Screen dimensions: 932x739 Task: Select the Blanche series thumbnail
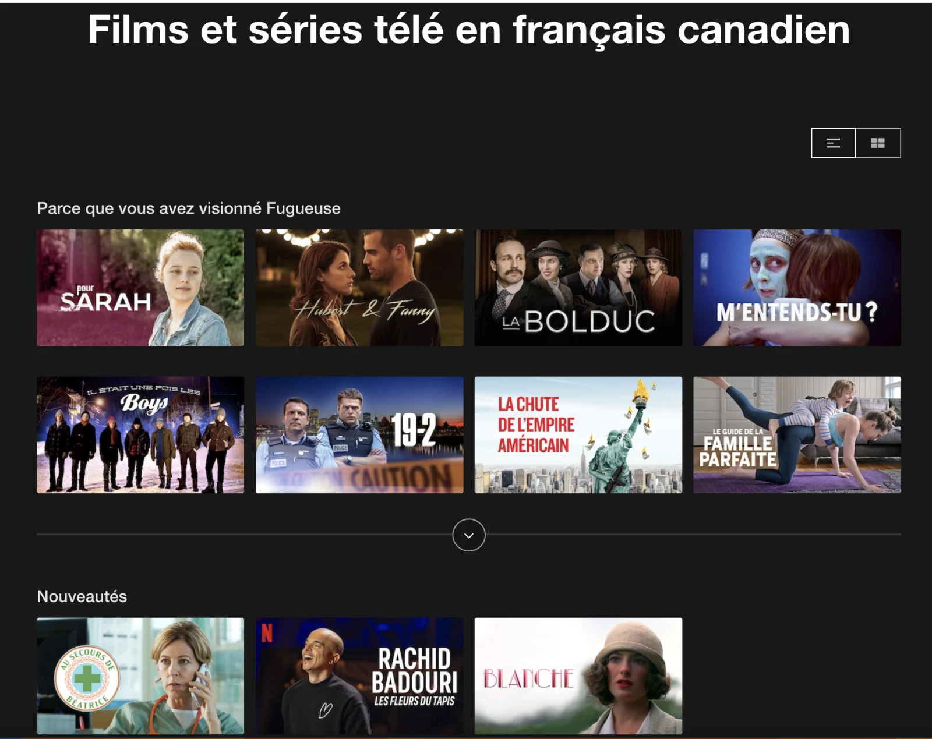tap(578, 676)
